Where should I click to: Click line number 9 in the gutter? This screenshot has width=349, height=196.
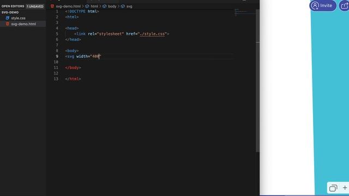tap(57, 57)
